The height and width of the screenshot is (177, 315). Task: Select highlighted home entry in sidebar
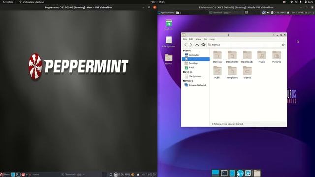coord(195,59)
